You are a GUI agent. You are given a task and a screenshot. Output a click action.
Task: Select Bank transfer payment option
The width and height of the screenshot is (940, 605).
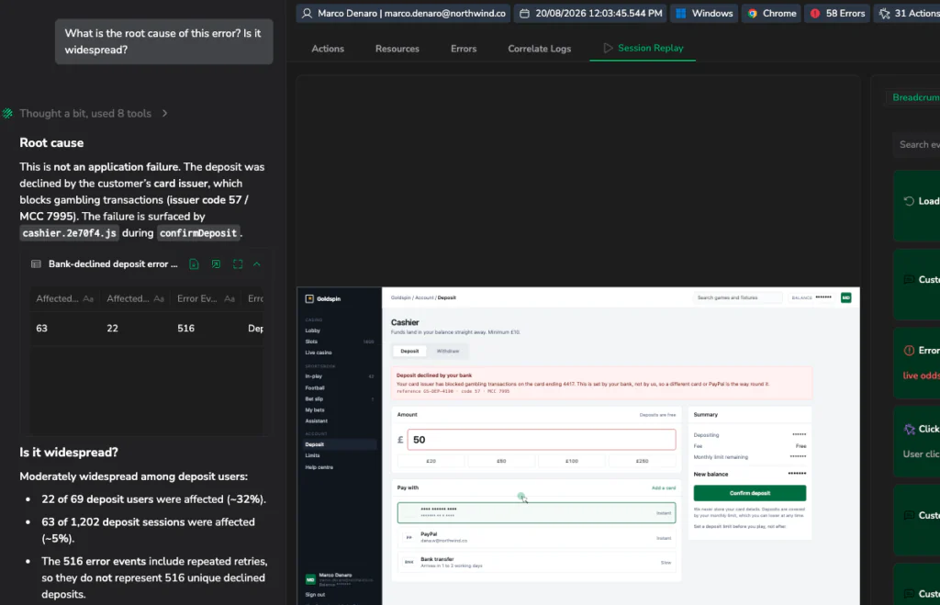tap(536, 563)
